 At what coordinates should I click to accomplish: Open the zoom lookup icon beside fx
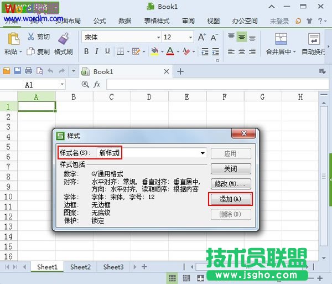point(85,85)
